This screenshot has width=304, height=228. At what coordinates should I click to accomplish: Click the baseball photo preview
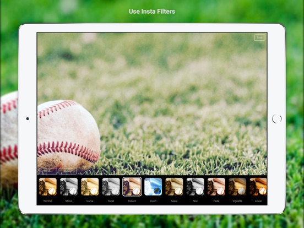click(152, 104)
